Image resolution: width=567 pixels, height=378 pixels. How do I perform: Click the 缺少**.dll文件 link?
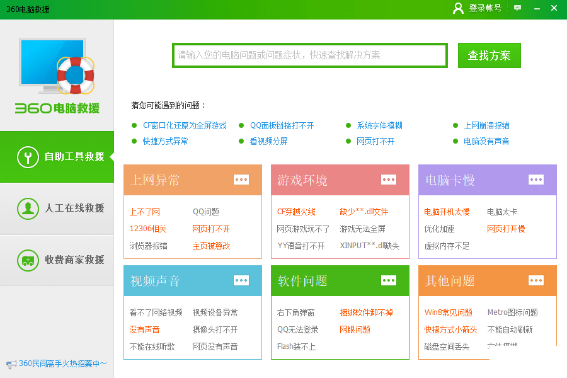tap(364, 212)
